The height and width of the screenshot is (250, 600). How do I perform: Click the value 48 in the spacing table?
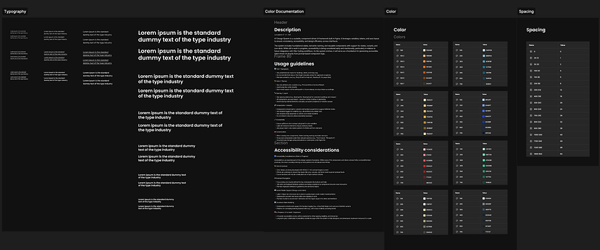(561, 147)
